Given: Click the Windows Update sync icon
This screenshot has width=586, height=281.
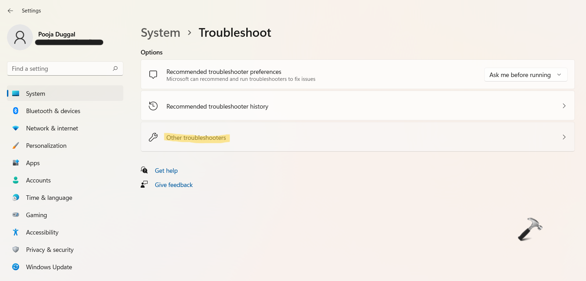Looking at the screenshot, I should (16, 267).
